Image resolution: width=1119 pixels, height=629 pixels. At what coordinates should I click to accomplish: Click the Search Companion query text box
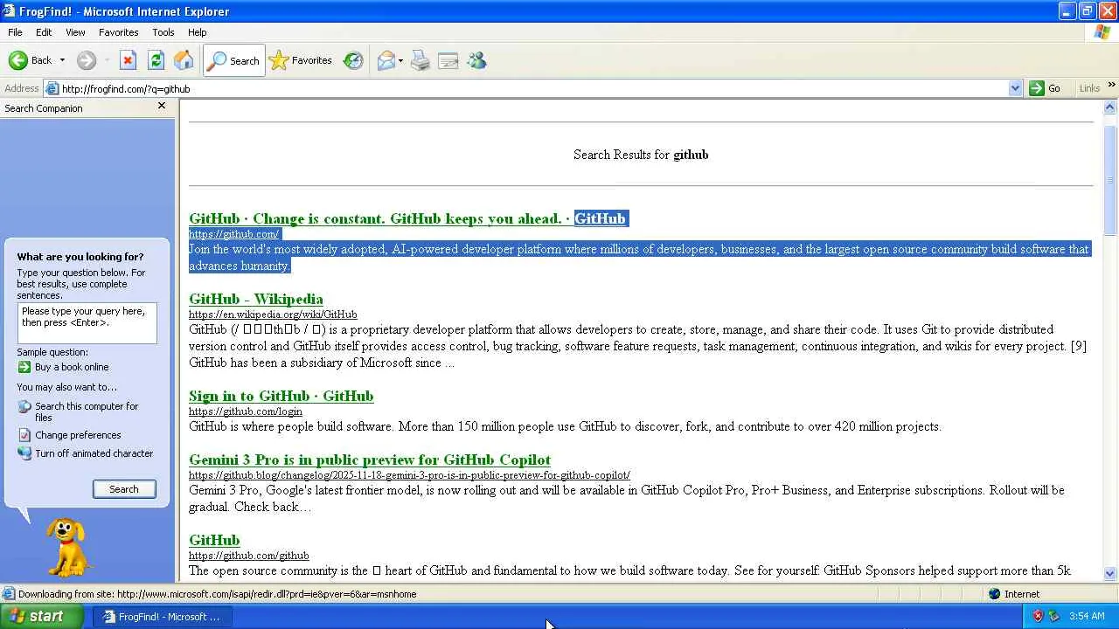[x=87, y=323]
